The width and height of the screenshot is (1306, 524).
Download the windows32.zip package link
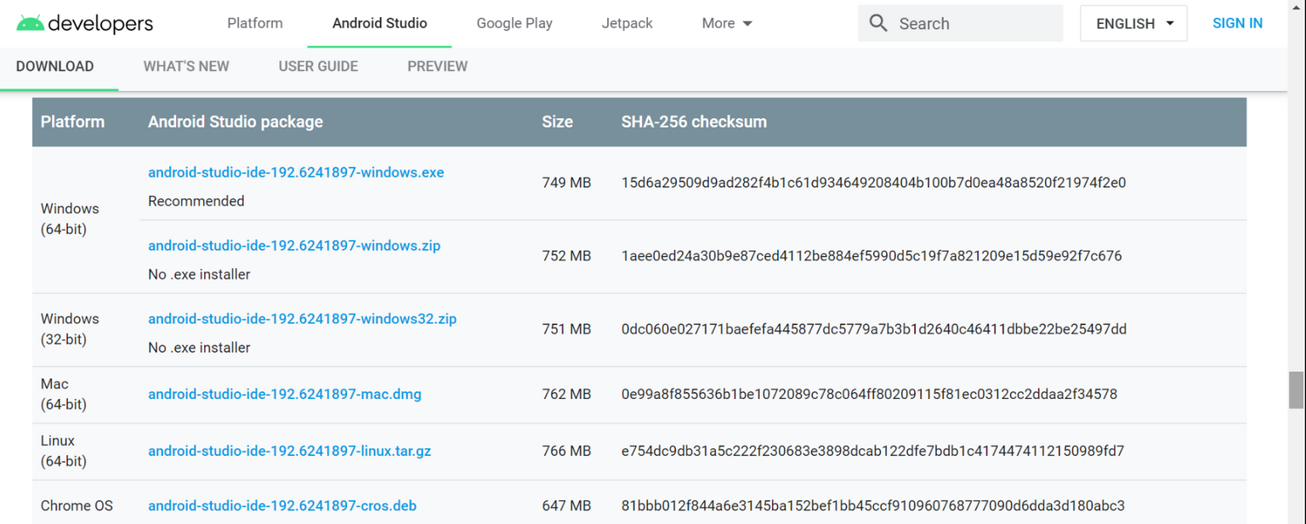click(x=302, y=319)
